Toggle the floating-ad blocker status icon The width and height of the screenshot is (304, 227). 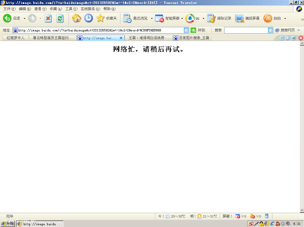tap(252, 216)
